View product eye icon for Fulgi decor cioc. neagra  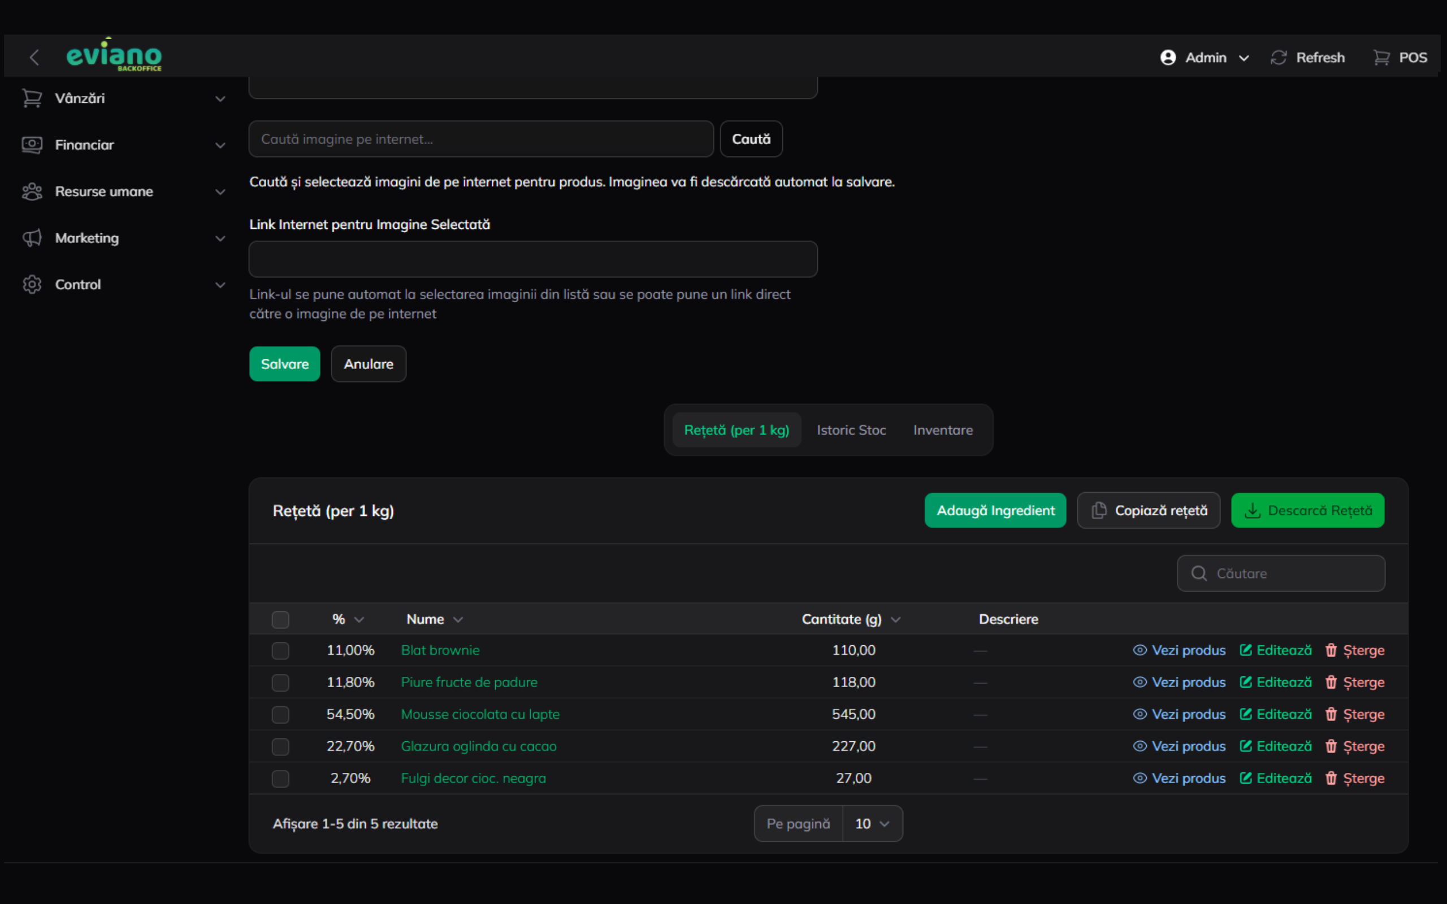[1140, 778]
